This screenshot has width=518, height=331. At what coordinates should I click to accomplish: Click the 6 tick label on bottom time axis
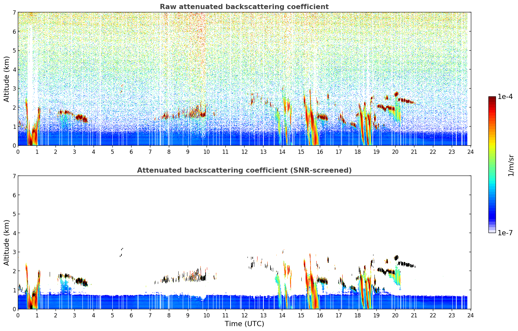click(x=131, y=315)
